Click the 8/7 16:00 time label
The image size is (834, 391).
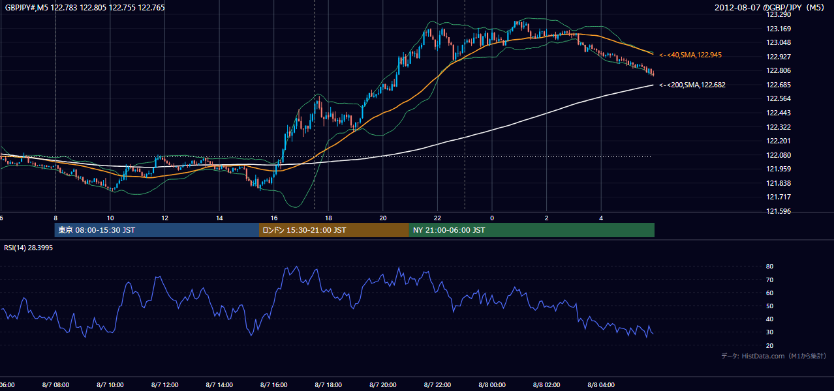pos(273,385)
